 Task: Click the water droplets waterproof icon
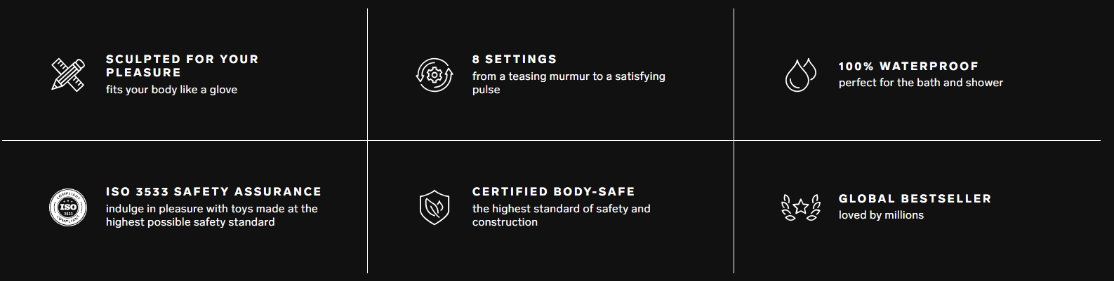tap(800, 74)
